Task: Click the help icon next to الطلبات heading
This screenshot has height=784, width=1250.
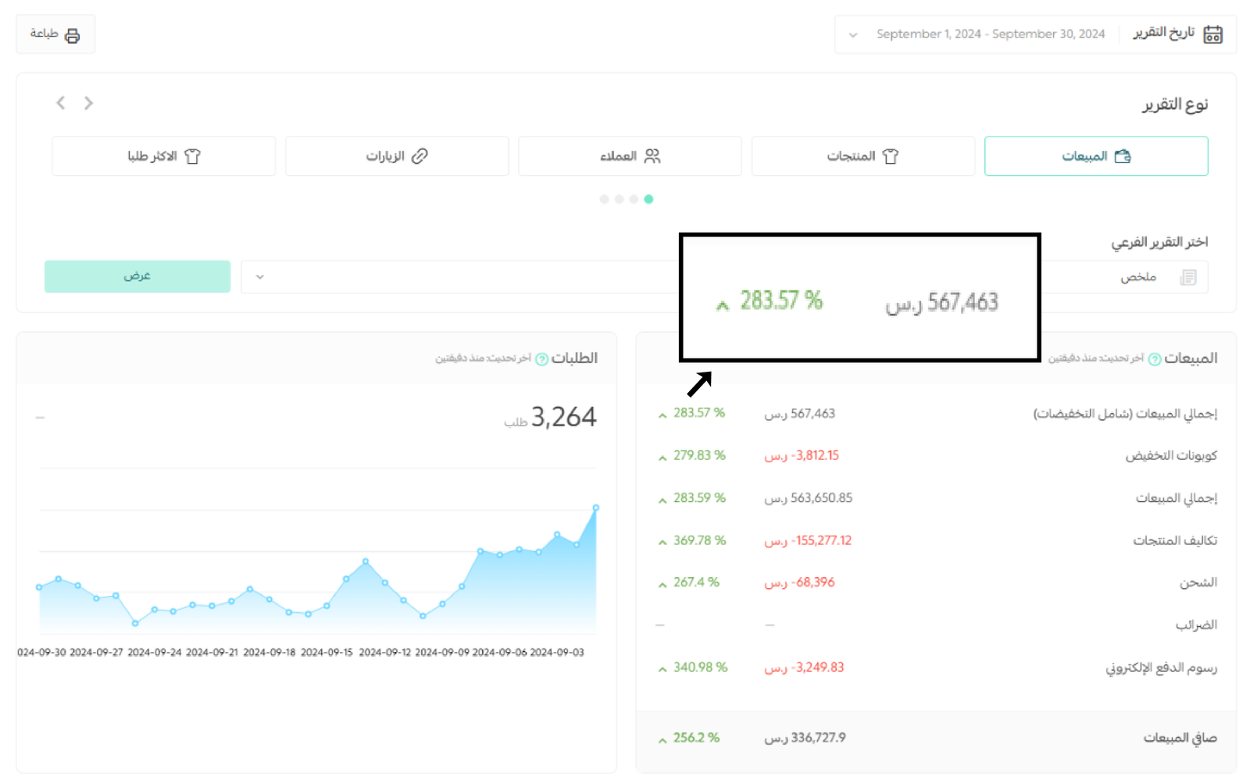Action: pyautogui.click(x=541, y=359)
